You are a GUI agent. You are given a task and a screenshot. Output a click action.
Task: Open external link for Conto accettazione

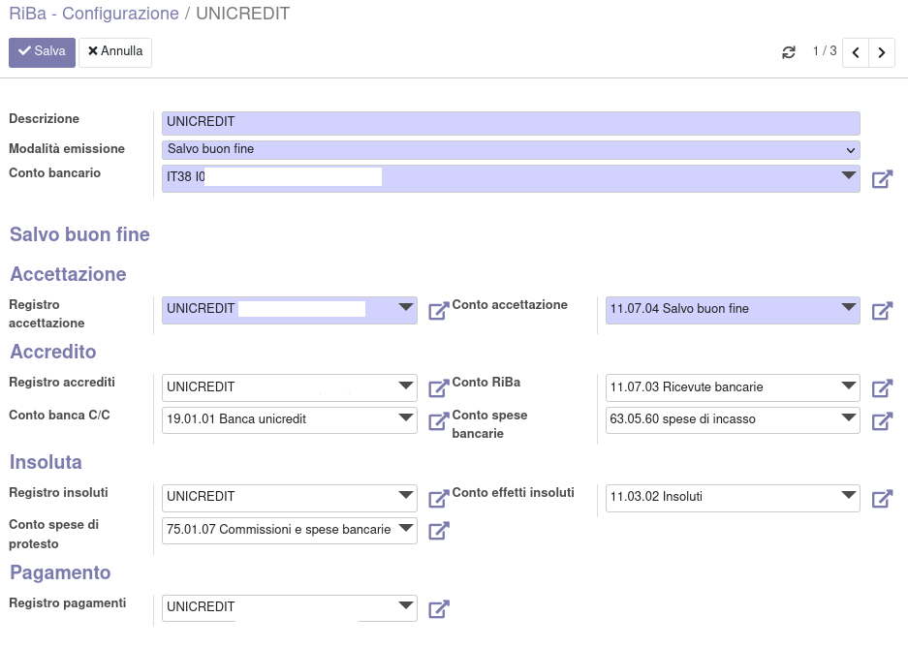pyautogui.click(x=882, y=311)
